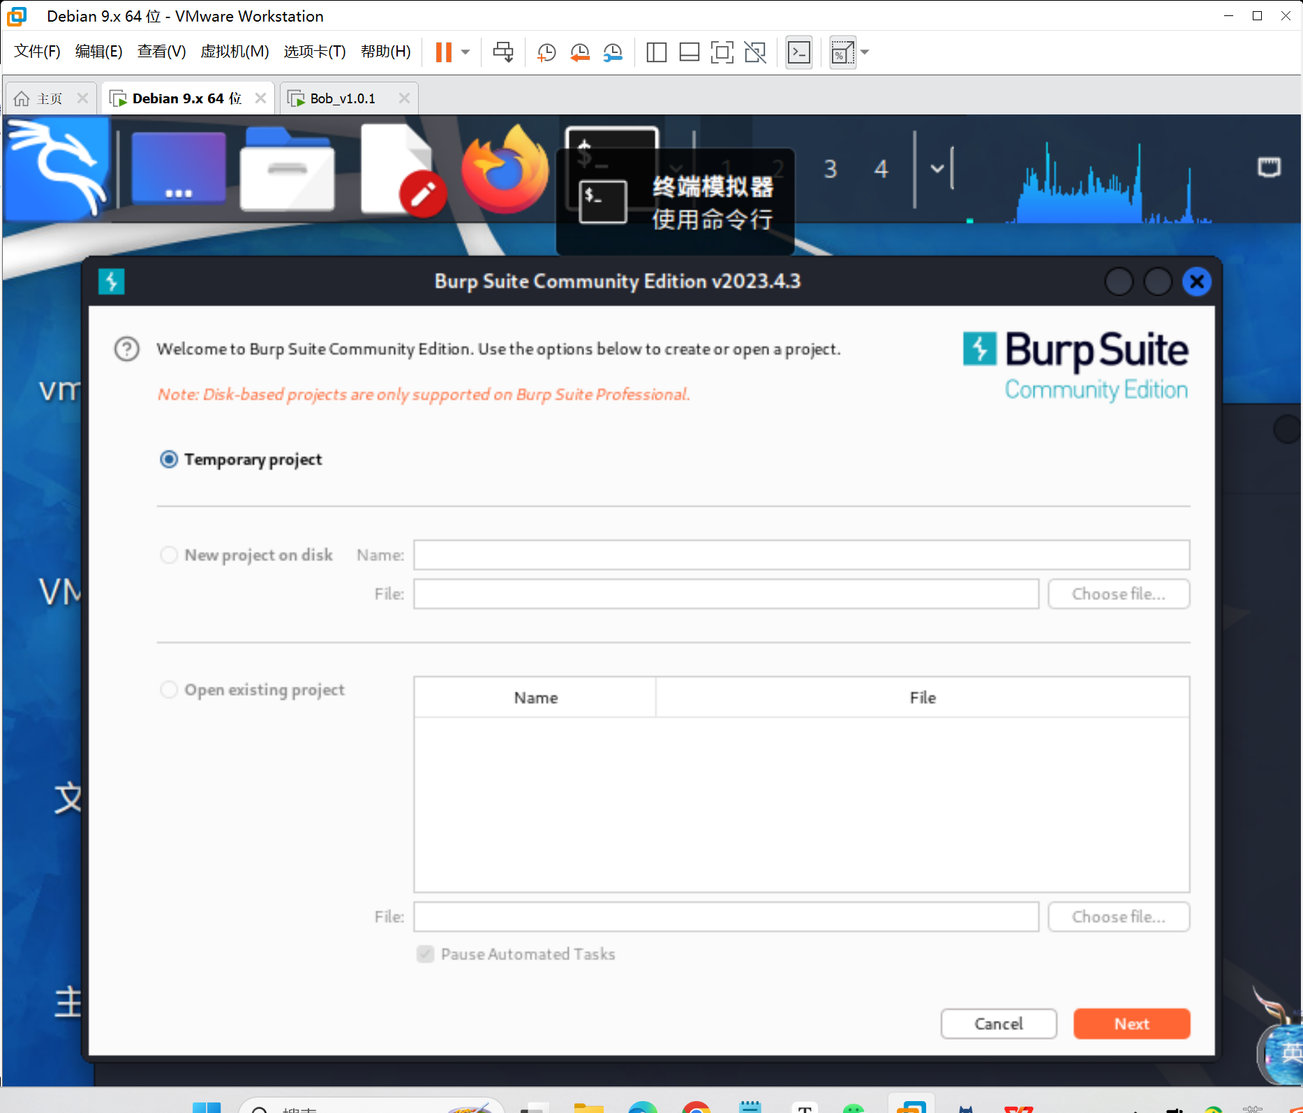Expand the stretch display dropdown arrow
Viewport: 1303px width, 1113px height.
tap(865, 52)
